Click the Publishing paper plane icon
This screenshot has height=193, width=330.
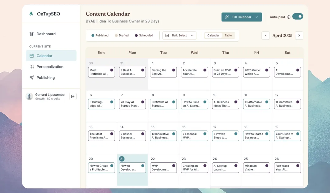(x=32, y=78)
